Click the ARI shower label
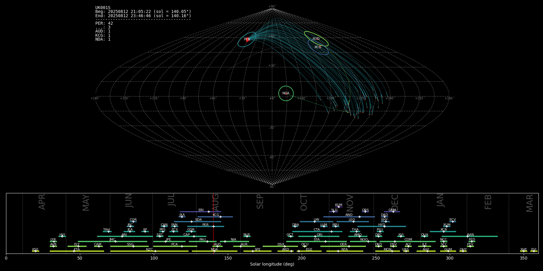This screenshot has width=543, height=271. 124,235
